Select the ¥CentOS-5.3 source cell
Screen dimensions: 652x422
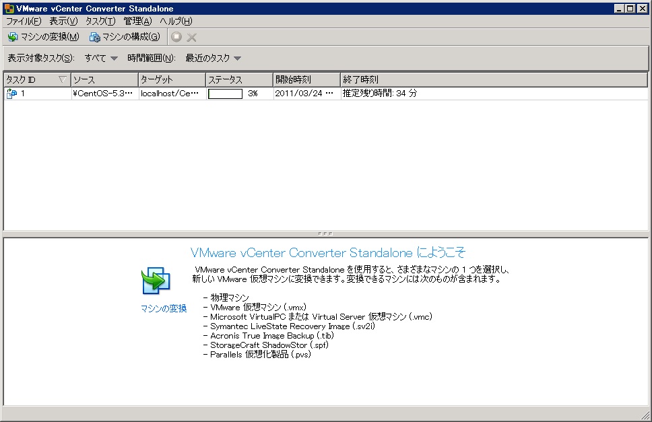pyautogui.click(x=105, y=94)
